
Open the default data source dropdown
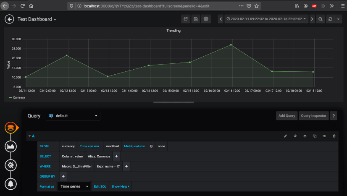(73, 116)
